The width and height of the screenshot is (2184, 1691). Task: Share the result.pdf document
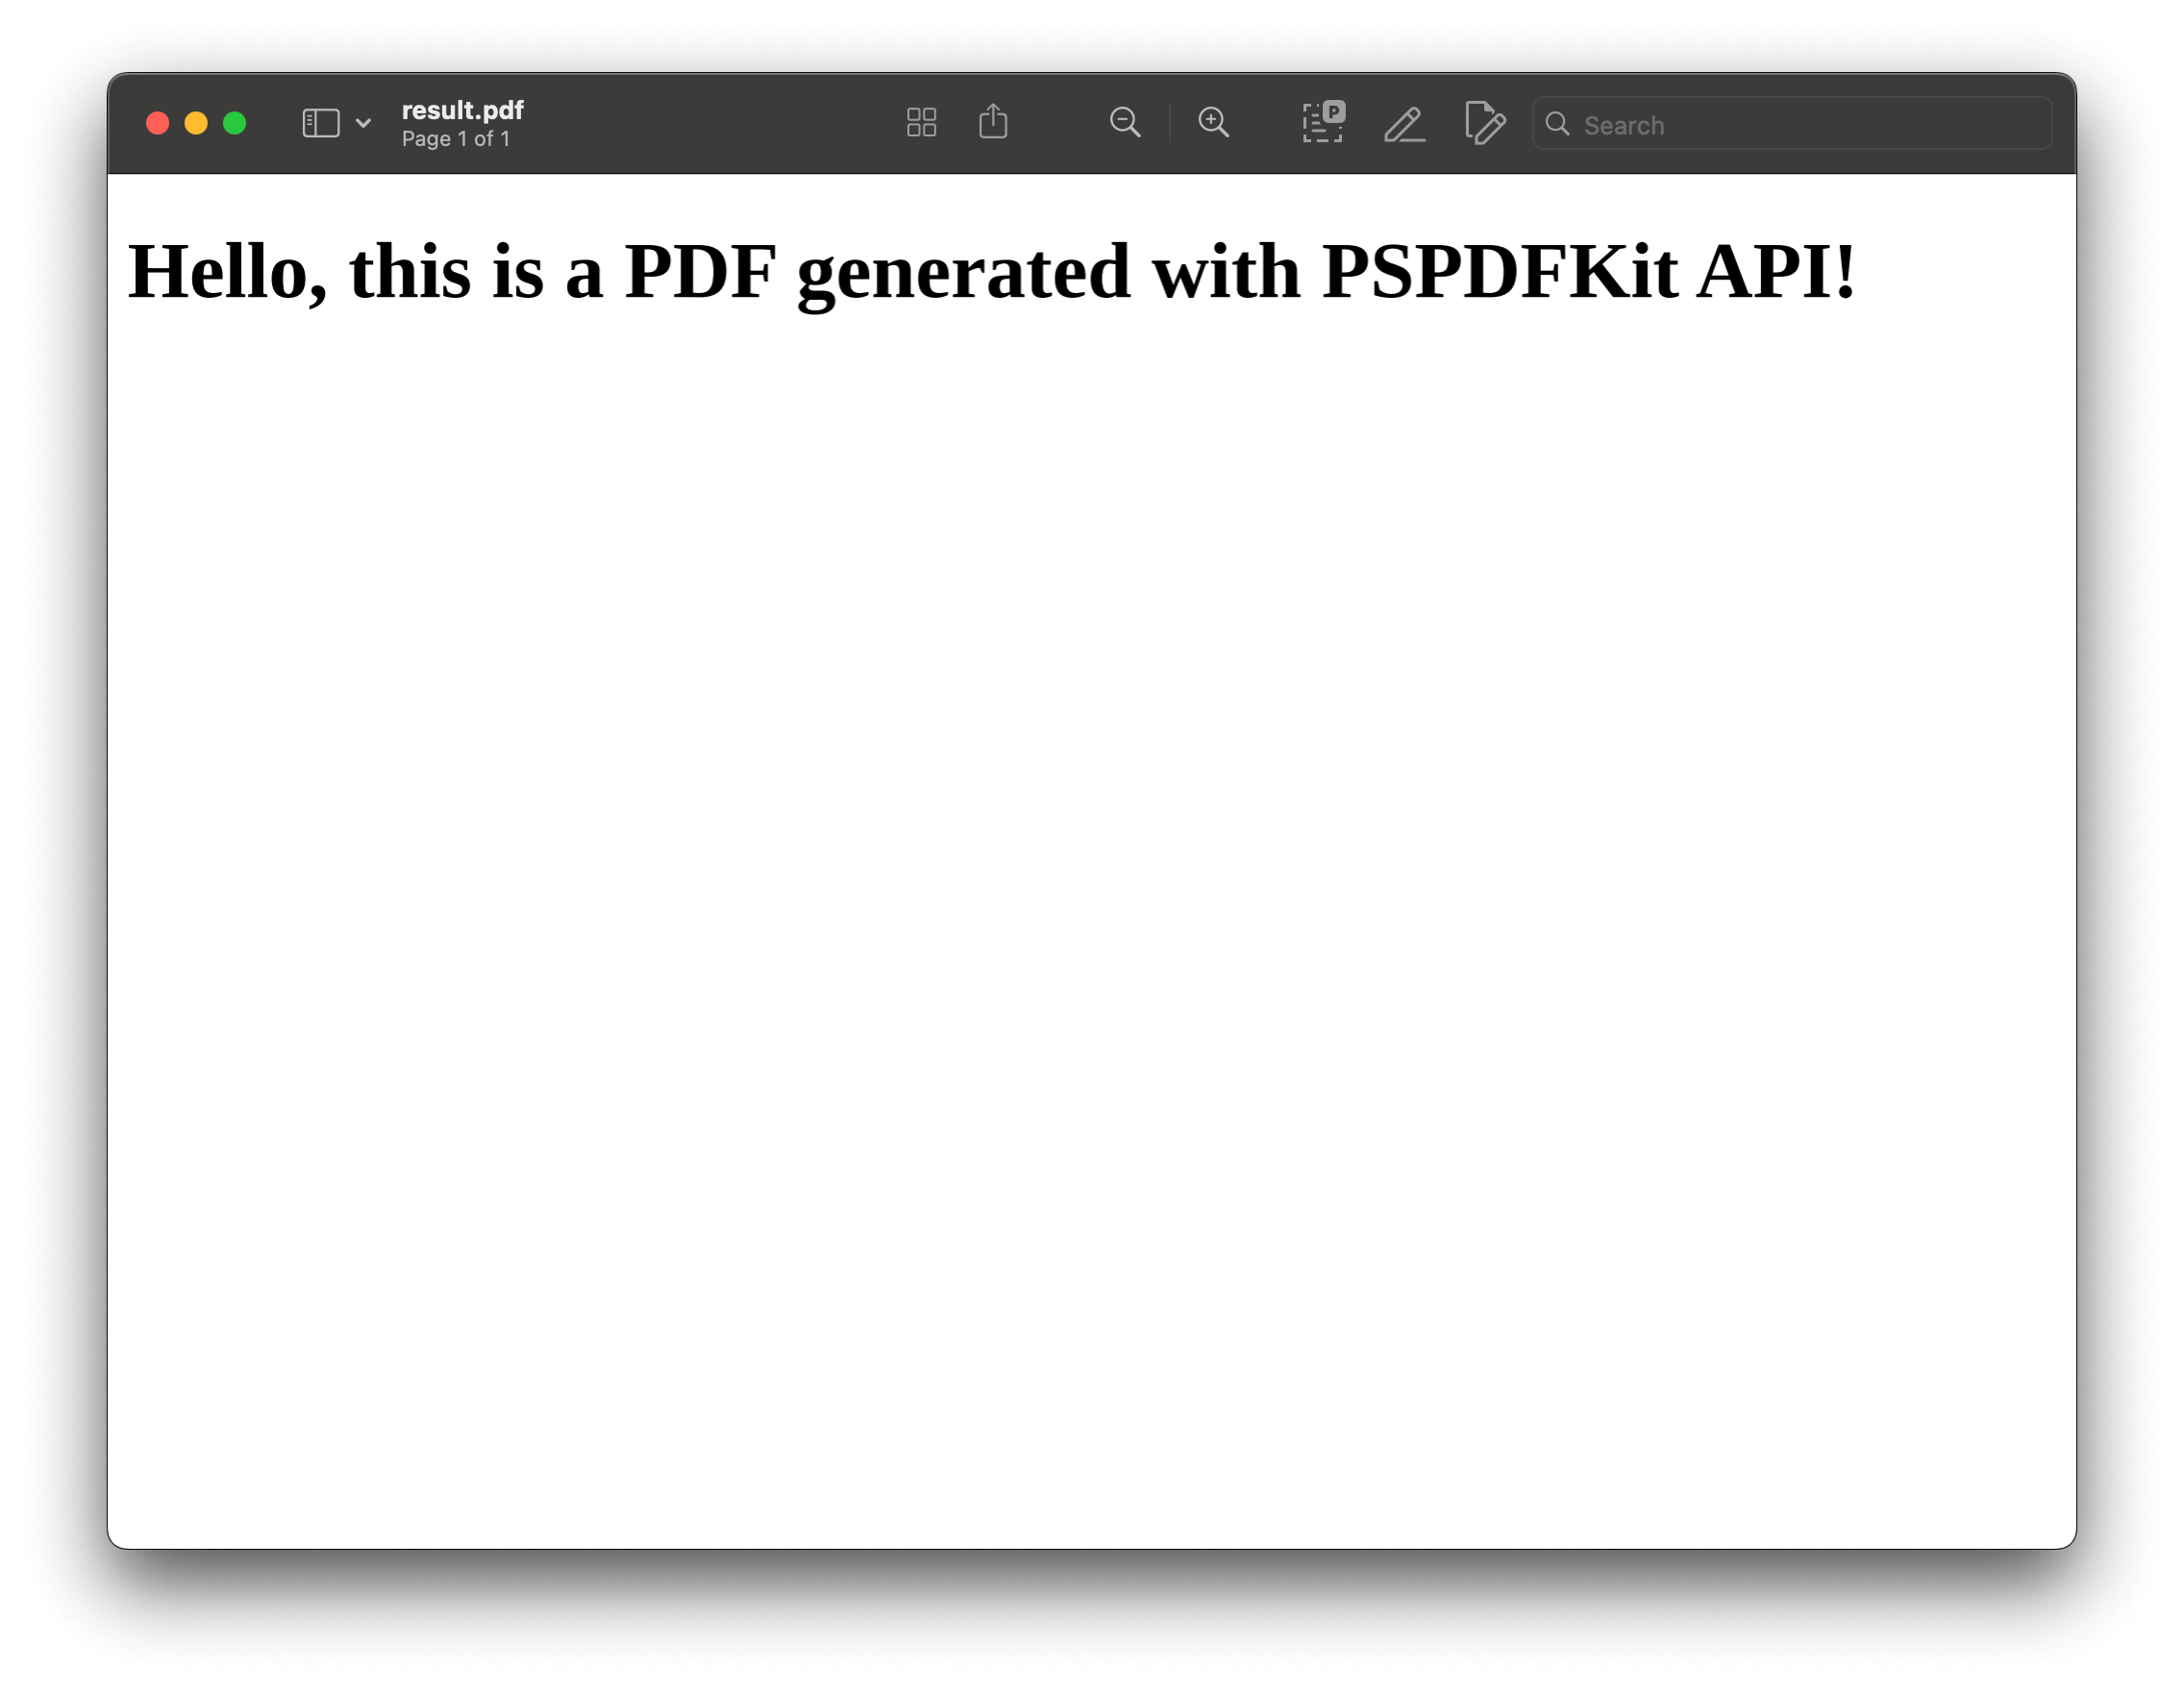(x=993, y=121)
